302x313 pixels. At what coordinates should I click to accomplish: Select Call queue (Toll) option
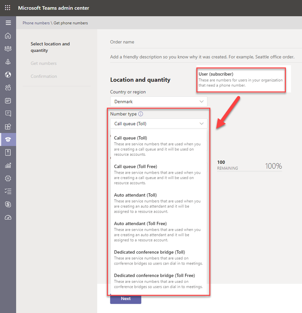pyautogui.click(x=159, y=146)
